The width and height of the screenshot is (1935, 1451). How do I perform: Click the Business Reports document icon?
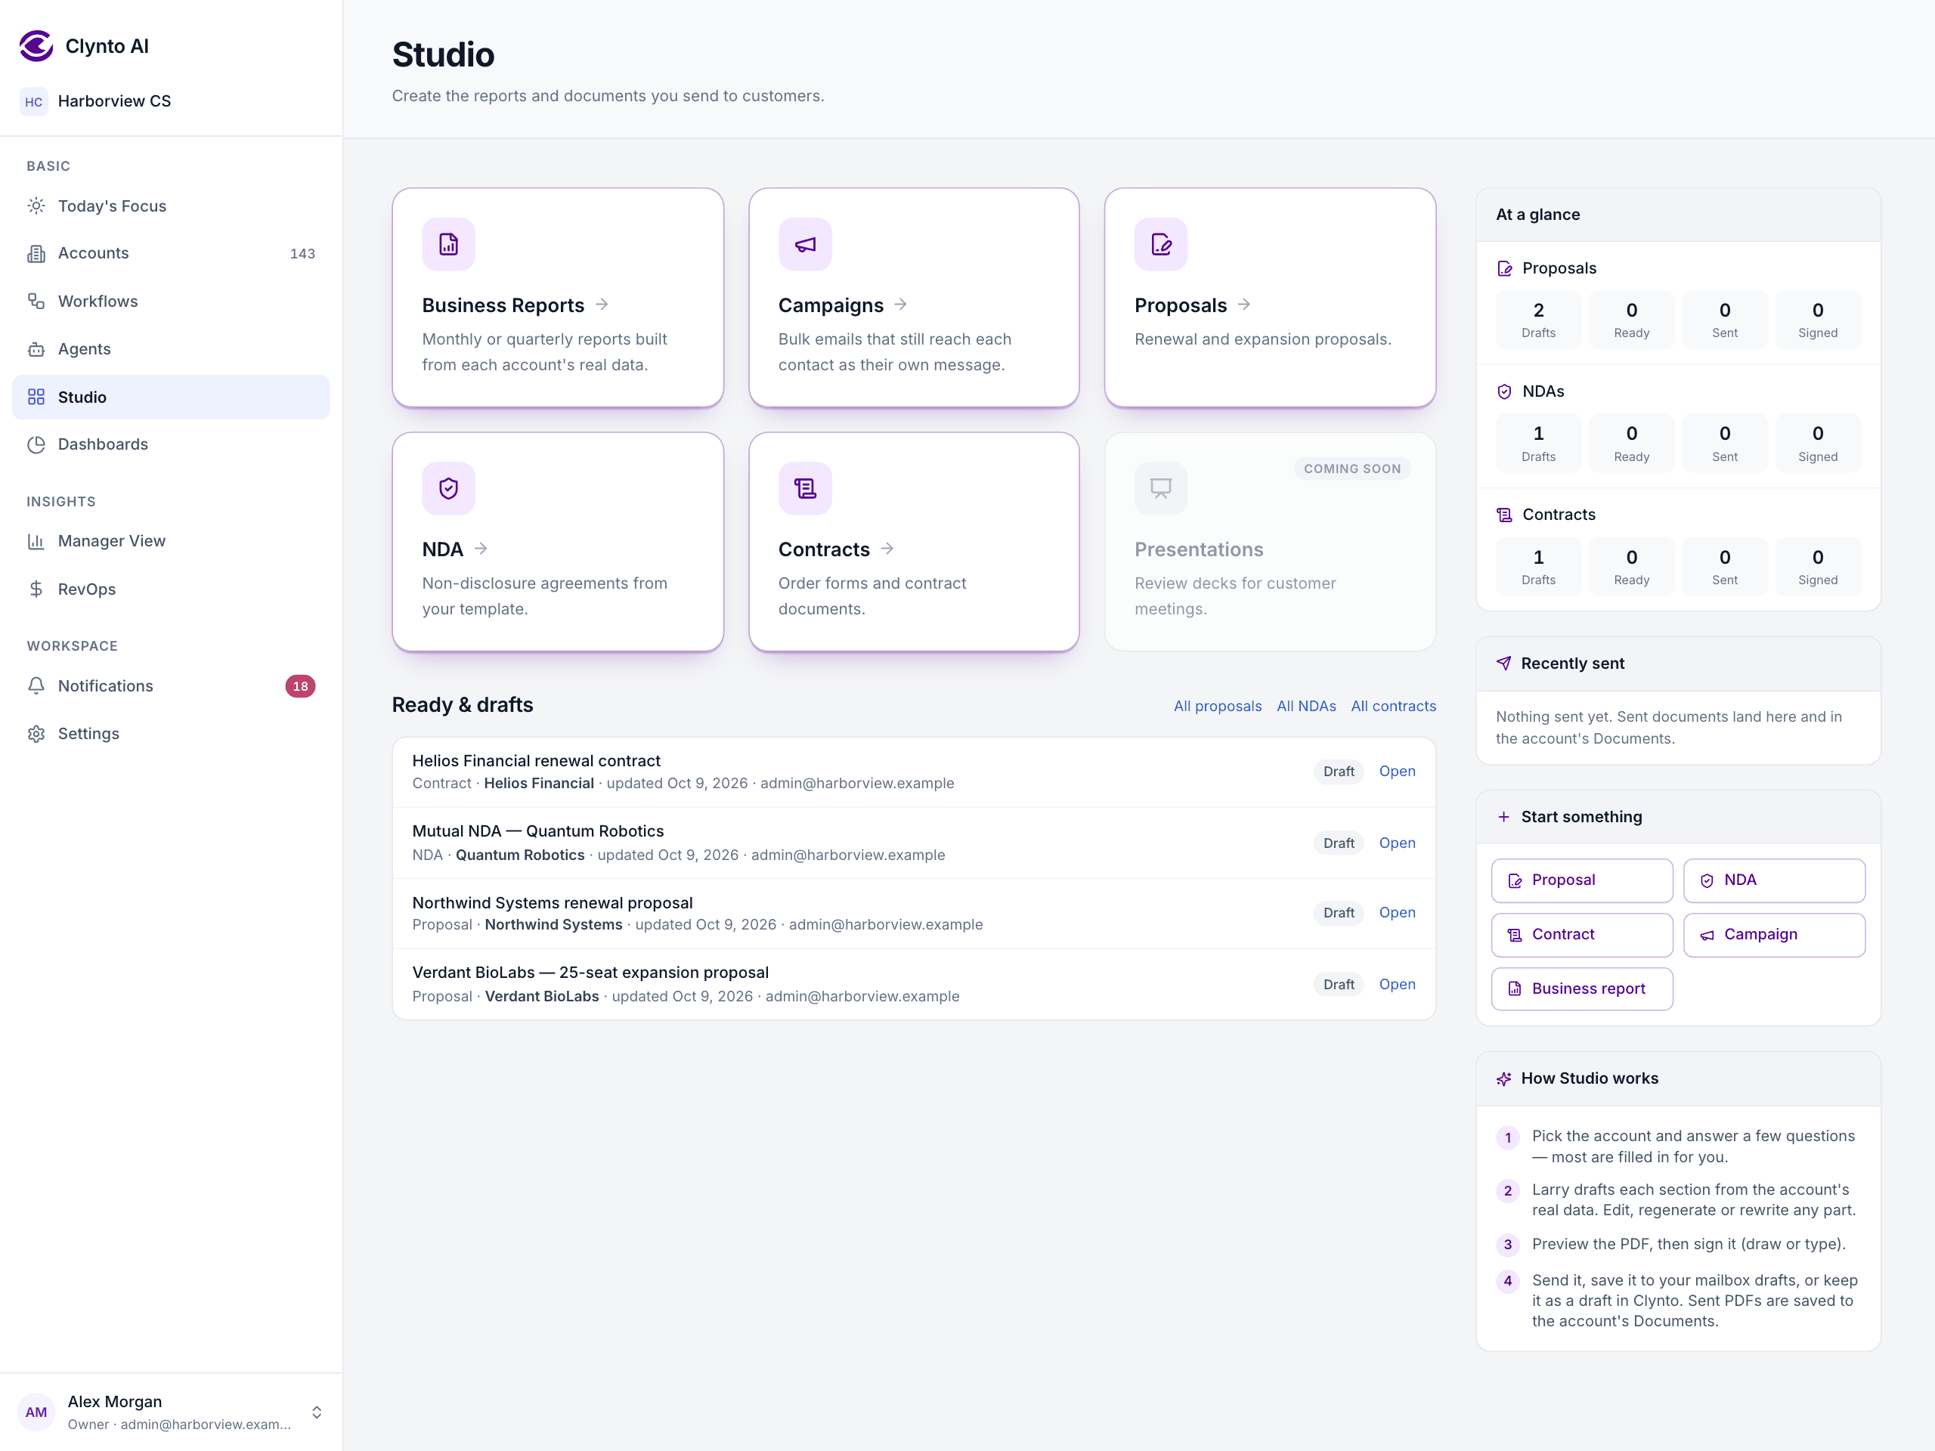click(x=449, y=244)
